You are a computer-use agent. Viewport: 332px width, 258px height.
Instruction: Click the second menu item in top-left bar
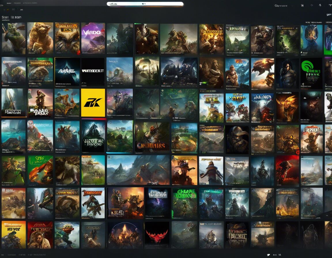coord(17,3)
